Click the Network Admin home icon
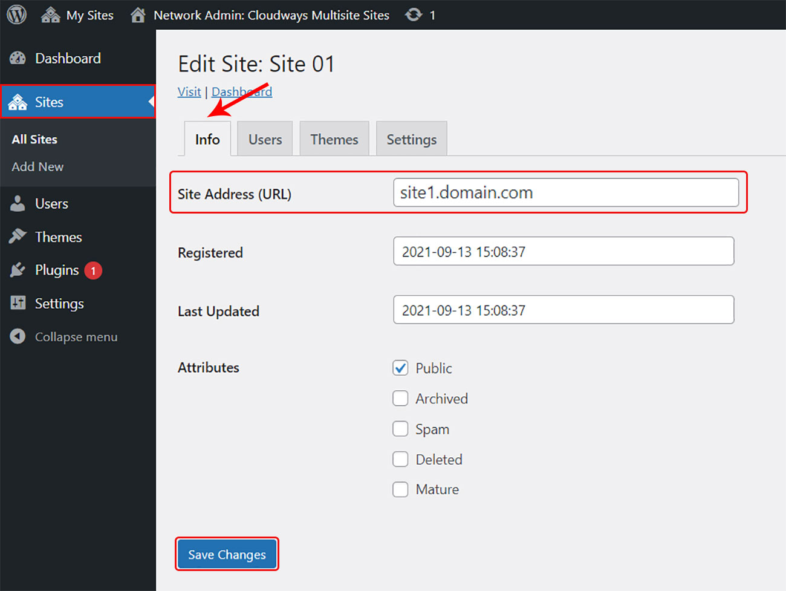The image size is (786, 591). [x=138, y=15]
